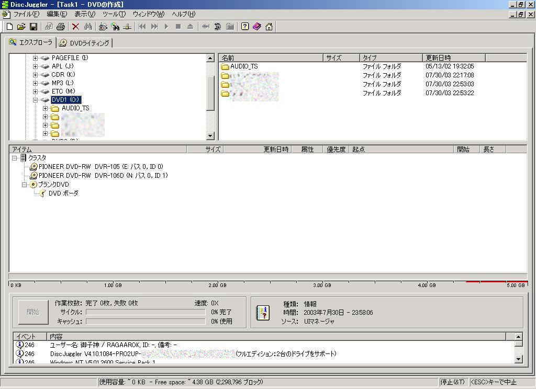Click the binoculars find icon
The height and width of the screenshot is (389, 536).
88,27
